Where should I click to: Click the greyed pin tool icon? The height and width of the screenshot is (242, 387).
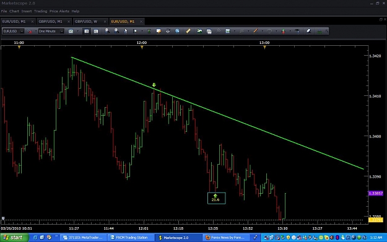point(219,31)
